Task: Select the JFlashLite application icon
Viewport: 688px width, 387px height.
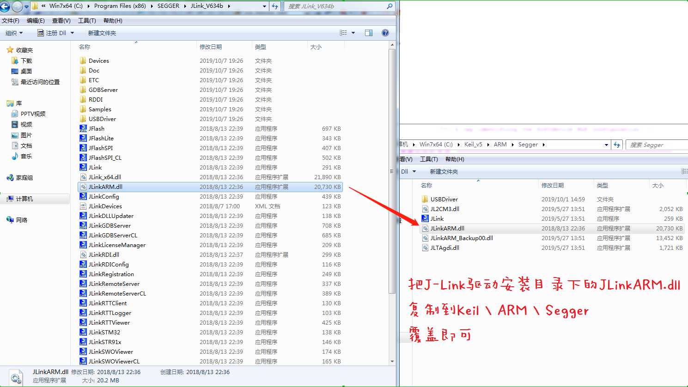Action: click(83, 138)
